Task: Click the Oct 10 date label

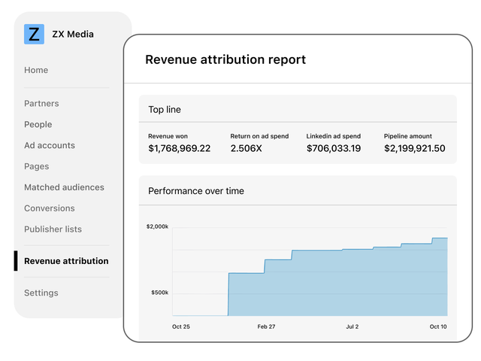Action: click(x=438, y=326)
